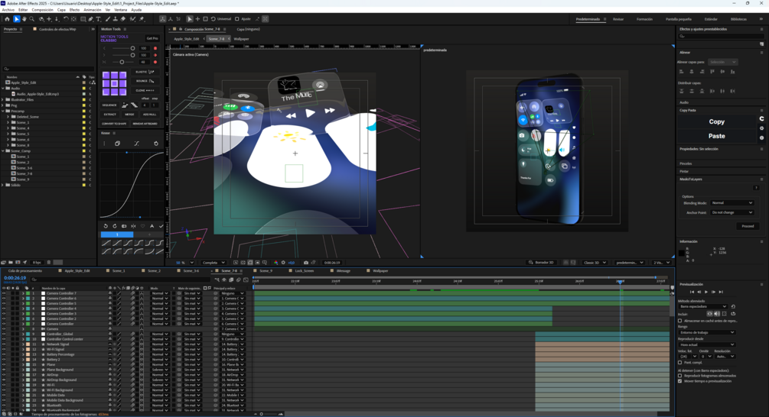Collapse the Audio folder in Project panel
Screen dimensions: 769x417
[x=3, y=88]
